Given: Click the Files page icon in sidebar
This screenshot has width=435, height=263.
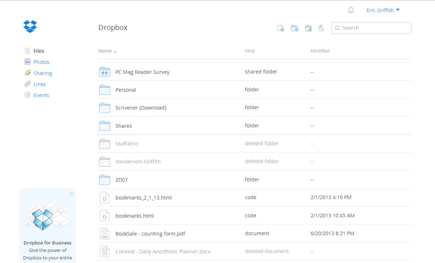Looking at the screenshot, I should pos(27,51).
